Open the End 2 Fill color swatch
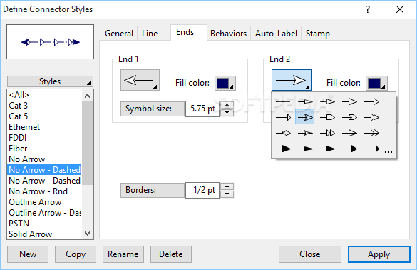 (x=376, y=83)
